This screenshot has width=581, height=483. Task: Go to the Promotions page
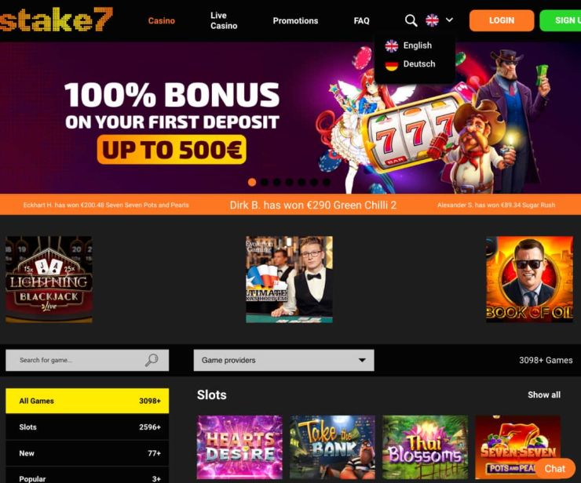pos(295,20)
